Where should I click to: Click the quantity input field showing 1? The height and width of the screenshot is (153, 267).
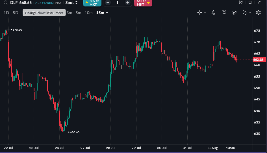117,3
